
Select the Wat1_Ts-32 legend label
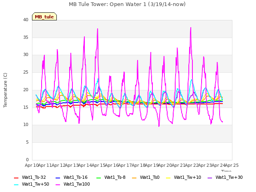click(34, 177)
